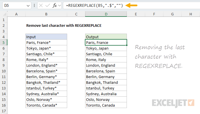The height and width of the screenshot is (114, 200).
Task: Click into the REGEXREPLACE formula bar
Action: [x=131, y=5]
